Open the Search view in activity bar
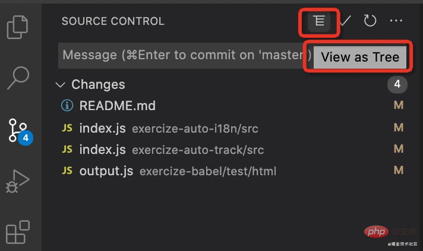This screenshot has height=251, width=423. (x=18, y=77)
